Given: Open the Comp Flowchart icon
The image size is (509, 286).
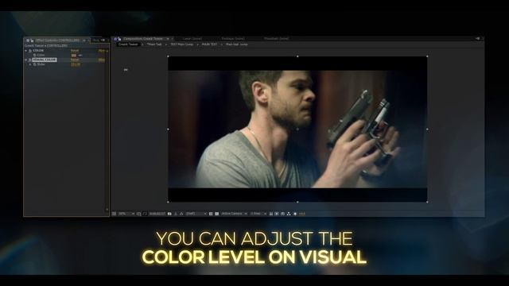Looking at the screenshot, I should click(x=289, y=214).
